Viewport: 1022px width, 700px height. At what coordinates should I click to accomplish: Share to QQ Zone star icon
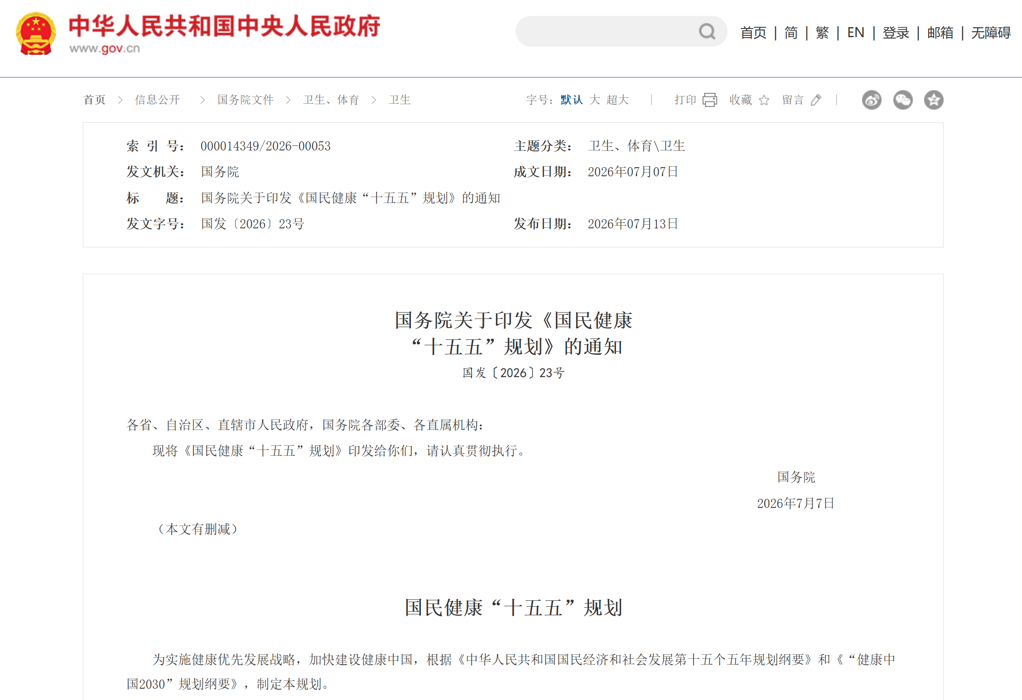[934, 100]
